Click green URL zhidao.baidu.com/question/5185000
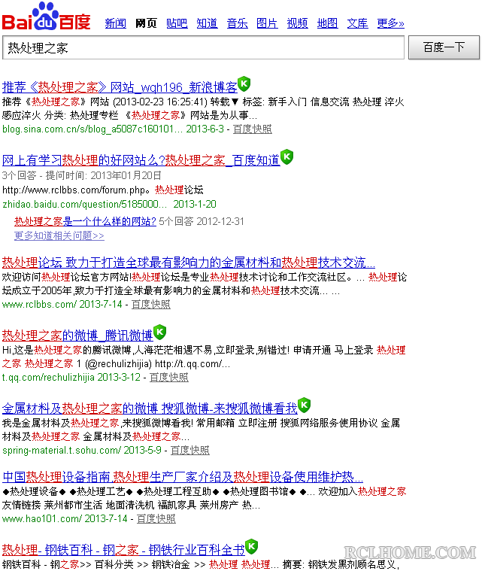Screen dimensions: 482x571 (84, 204)
